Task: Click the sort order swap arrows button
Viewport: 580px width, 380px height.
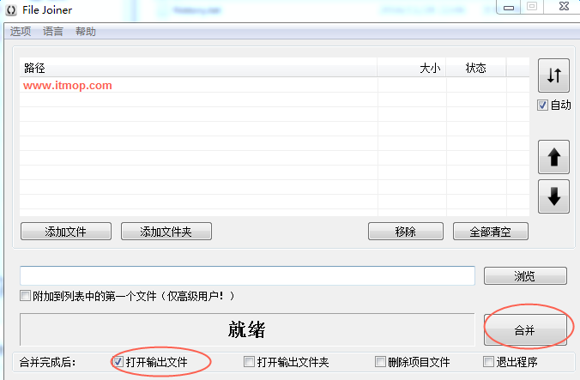Action: pos(553,75)
